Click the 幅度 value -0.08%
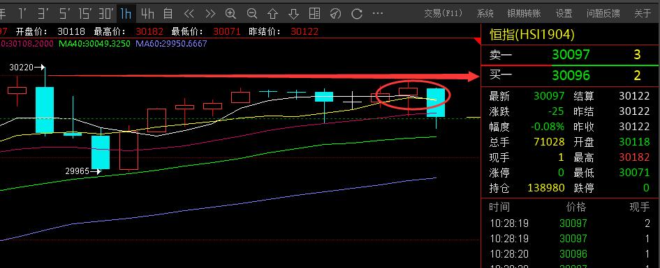 point(547,127)
